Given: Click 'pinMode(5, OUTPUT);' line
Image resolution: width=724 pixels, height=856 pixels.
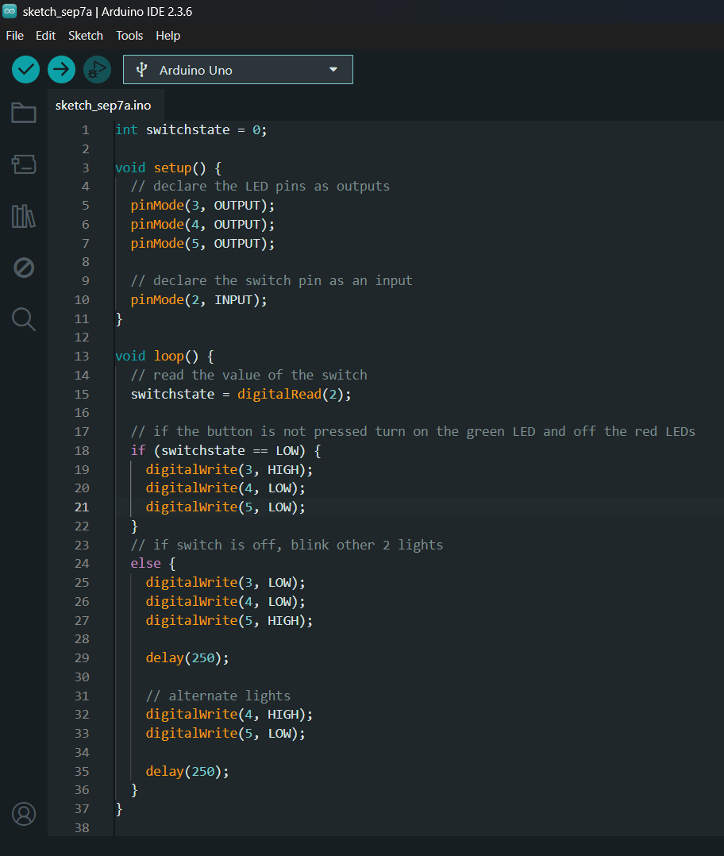Looking at the screenshot, I should click(202, 243).
